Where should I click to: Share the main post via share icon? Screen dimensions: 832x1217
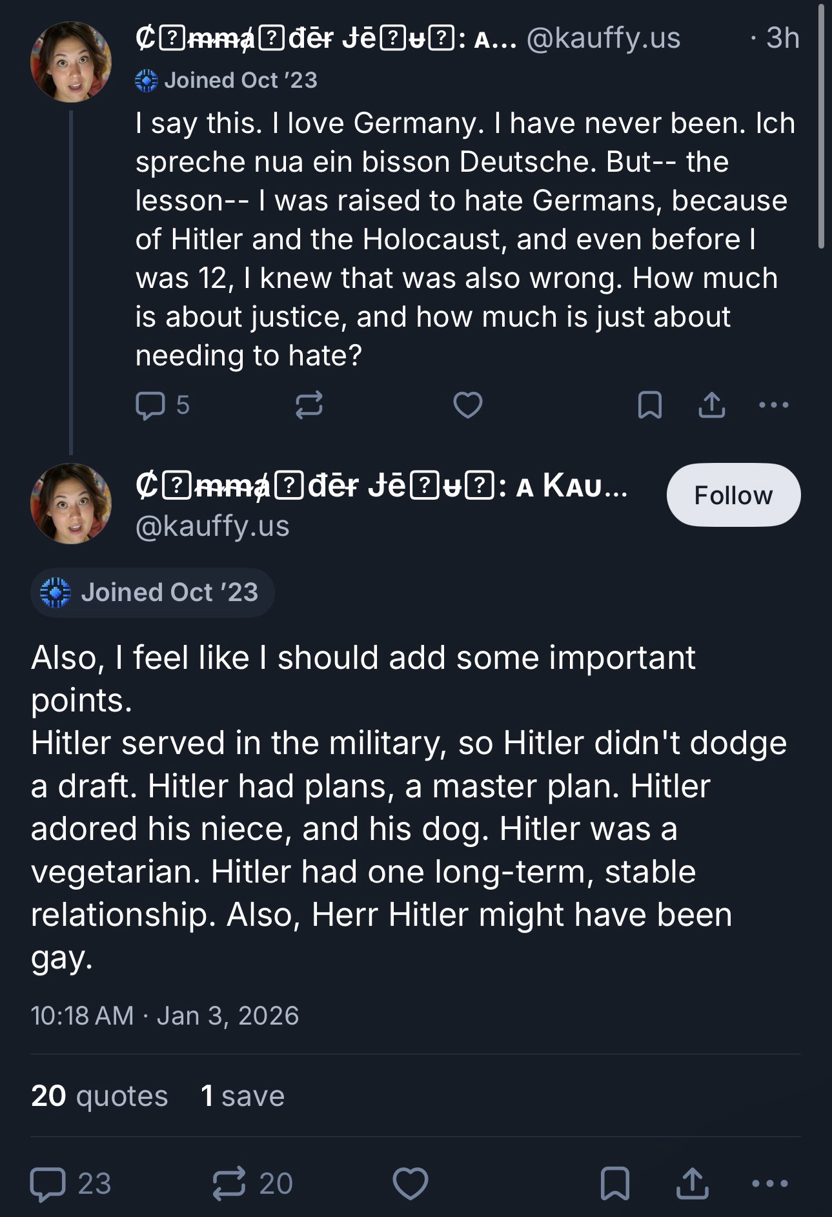tap(692, 1183)
